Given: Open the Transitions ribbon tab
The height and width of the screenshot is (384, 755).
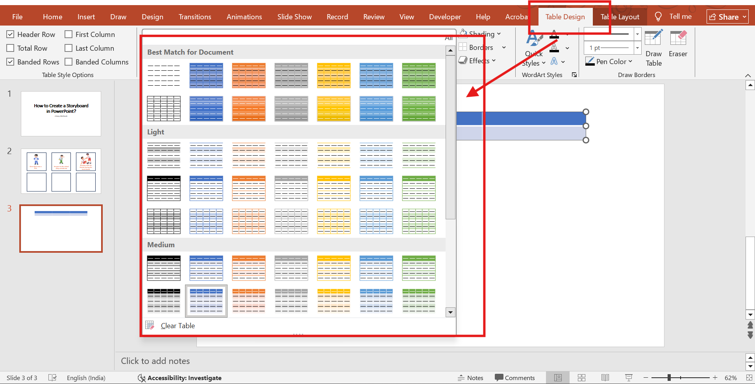Looking at the screenshot, I should (195, 17).
